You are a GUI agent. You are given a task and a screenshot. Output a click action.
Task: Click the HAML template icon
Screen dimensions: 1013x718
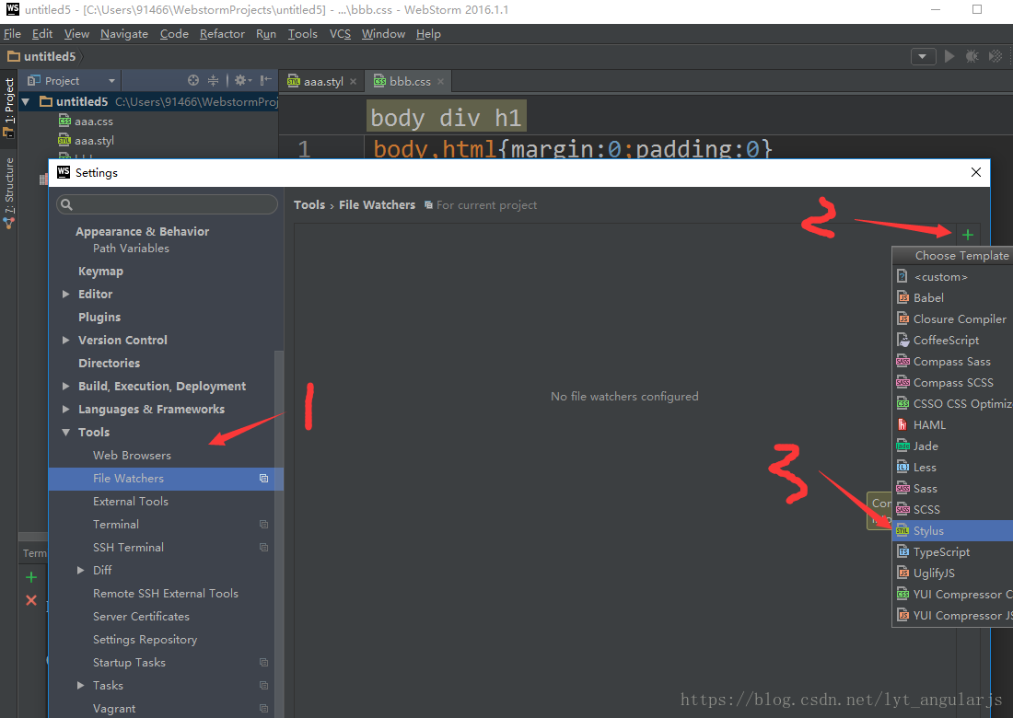pos(902,425)
